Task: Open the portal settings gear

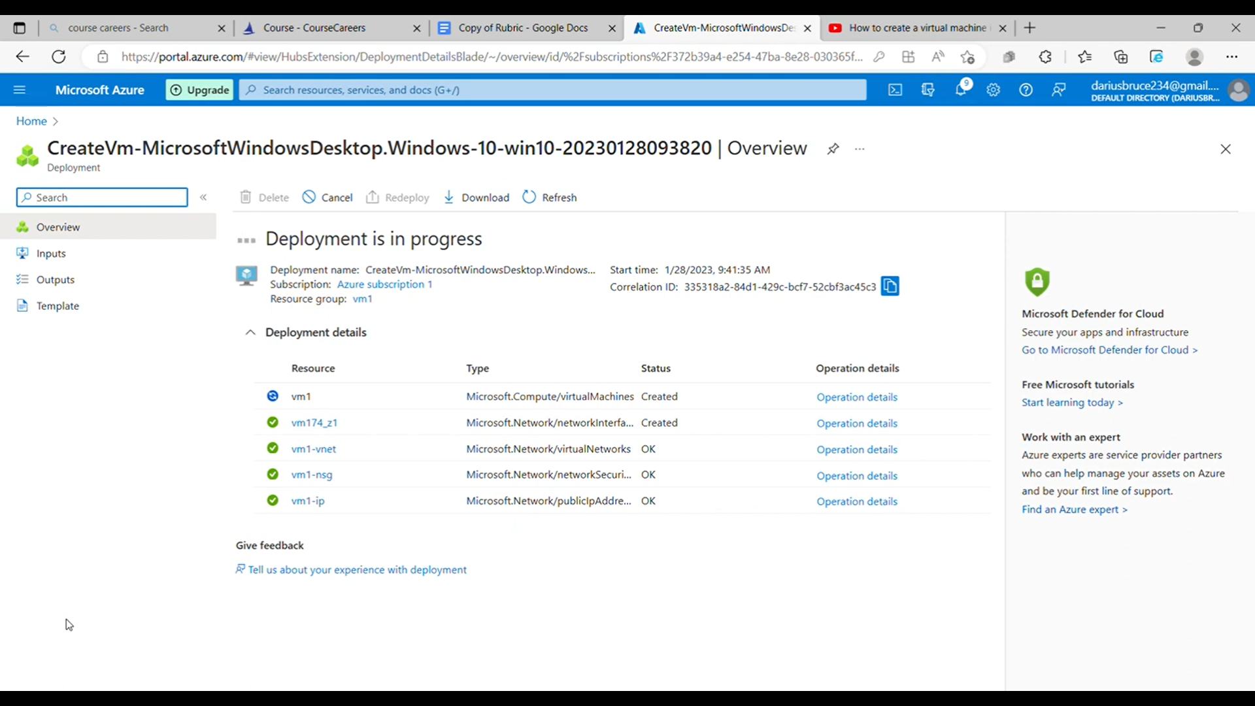Action: click(x=994, y=90)
